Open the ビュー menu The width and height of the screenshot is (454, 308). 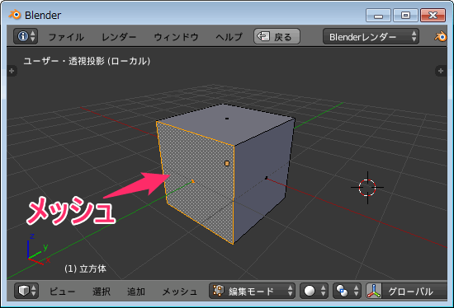click(62, 292)
